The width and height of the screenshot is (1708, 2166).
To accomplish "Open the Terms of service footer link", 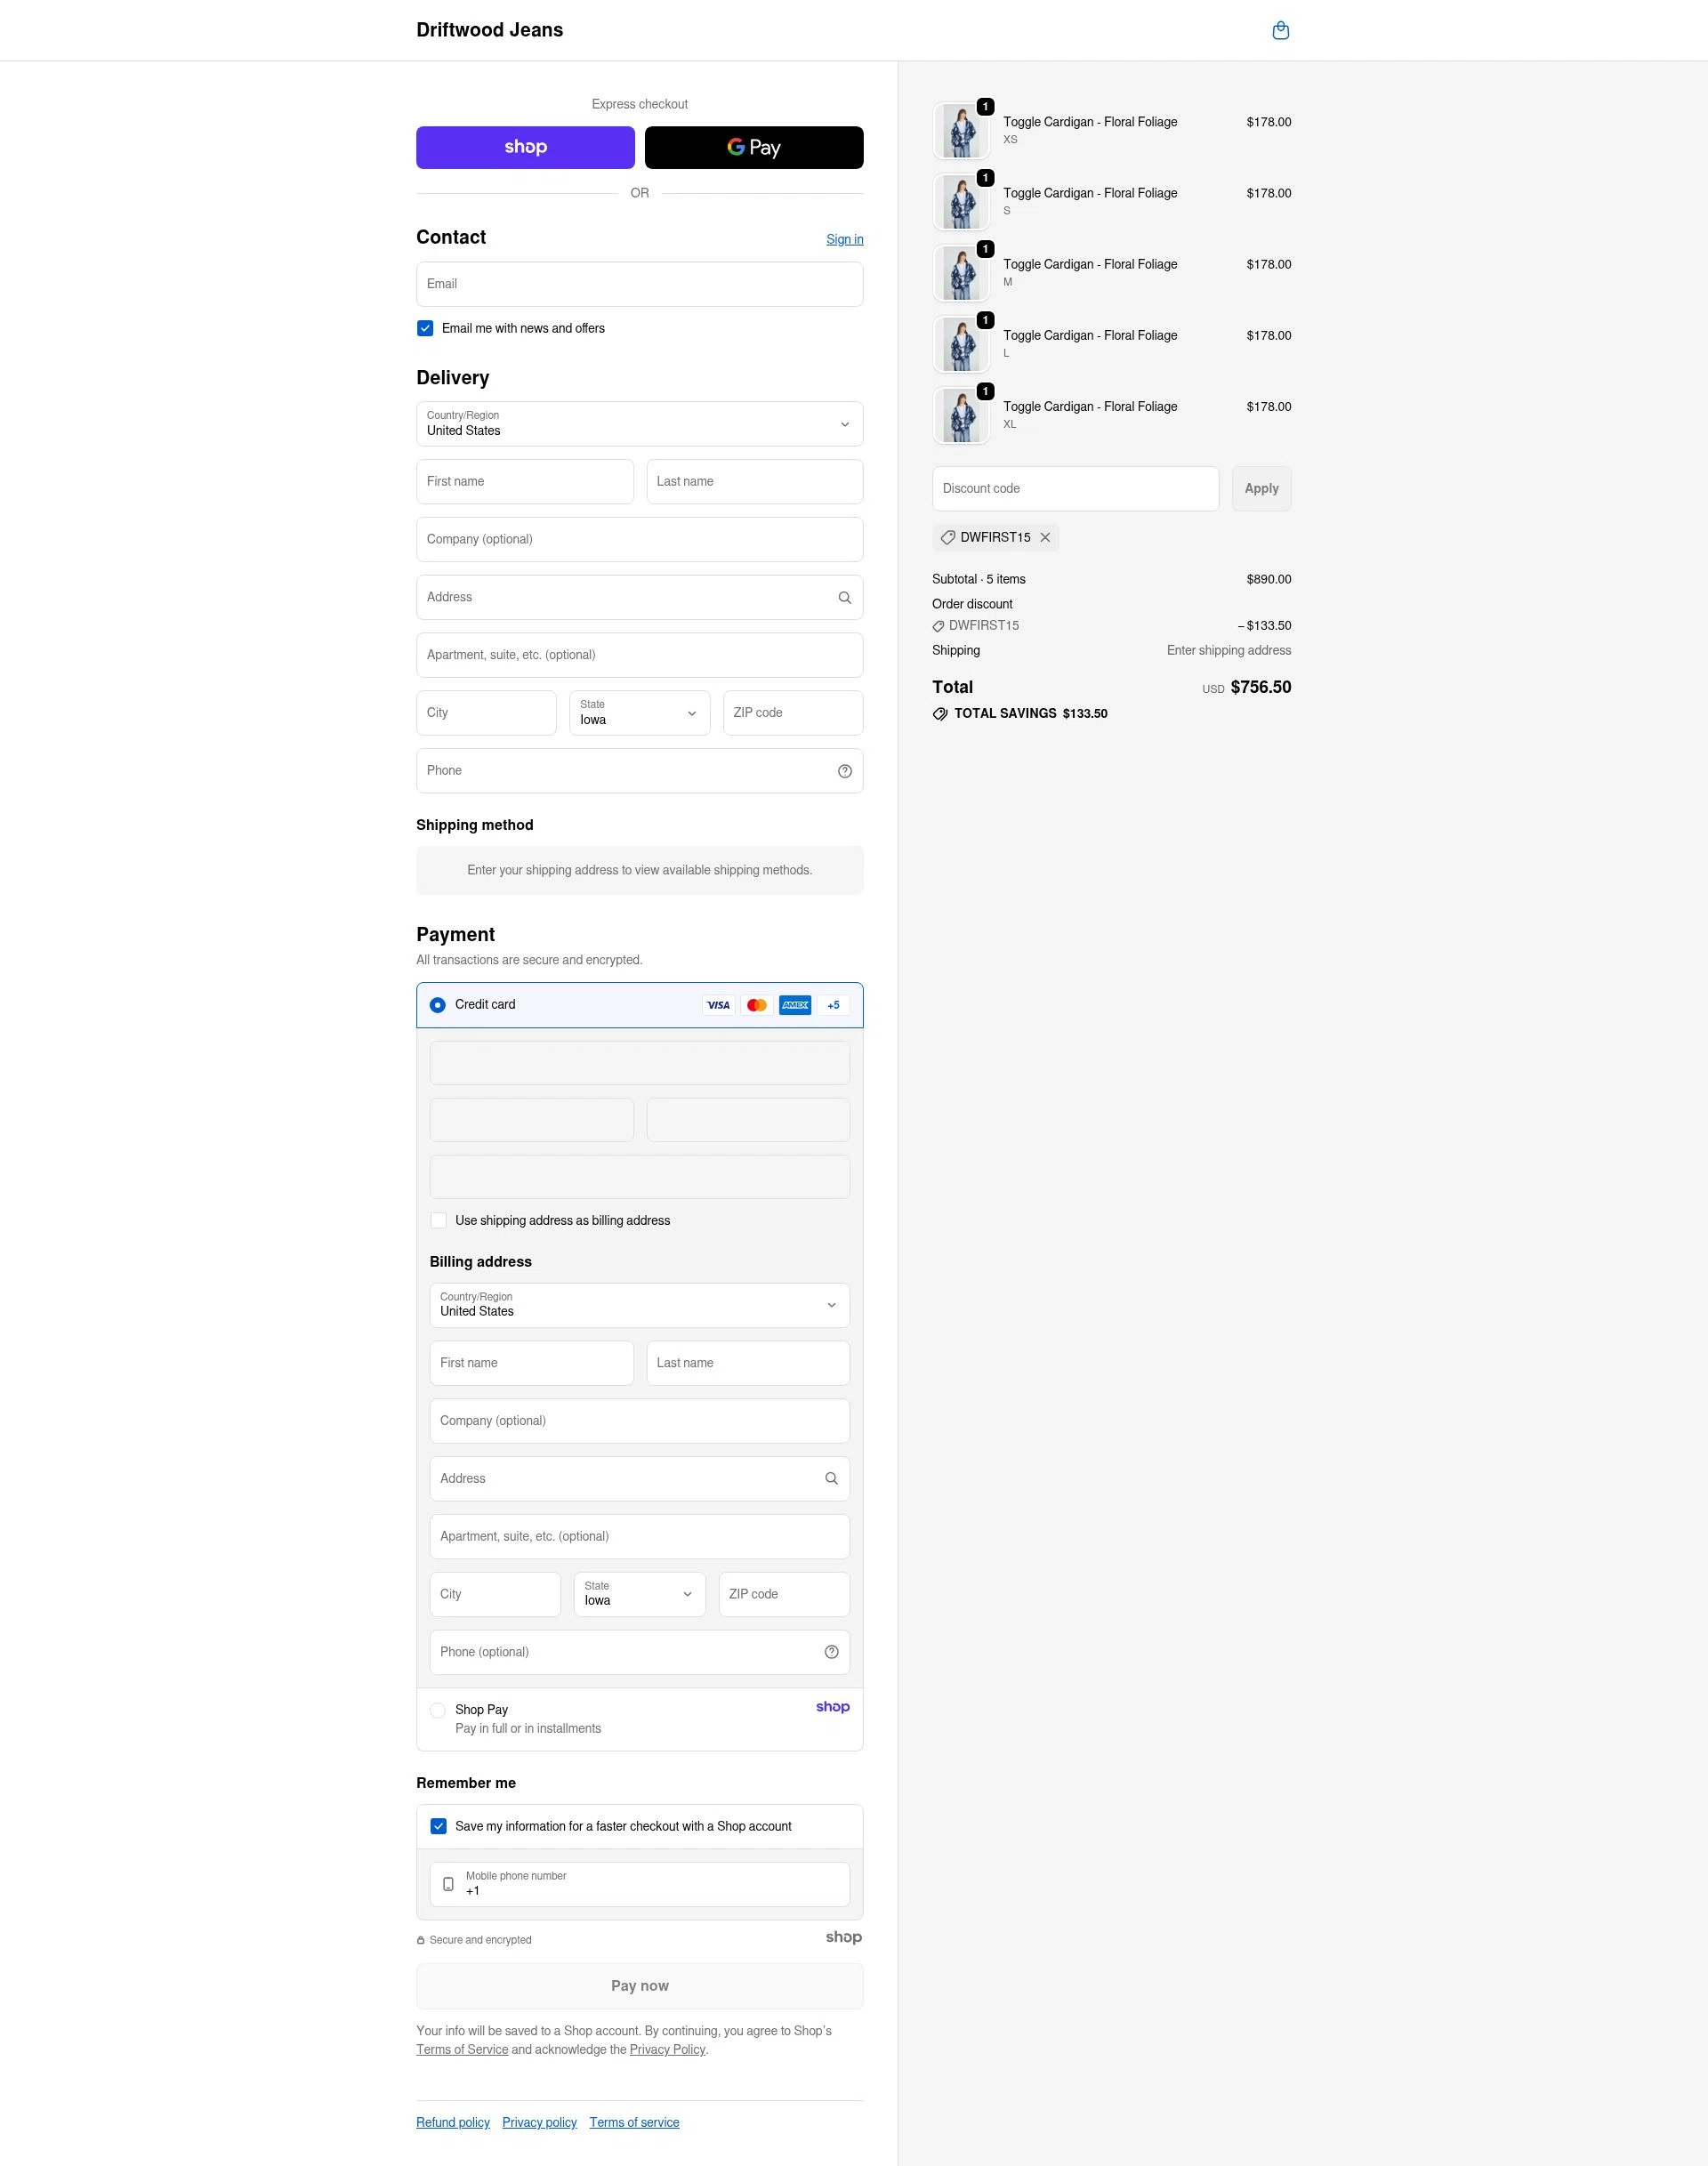I will [x=634, y=2122].
